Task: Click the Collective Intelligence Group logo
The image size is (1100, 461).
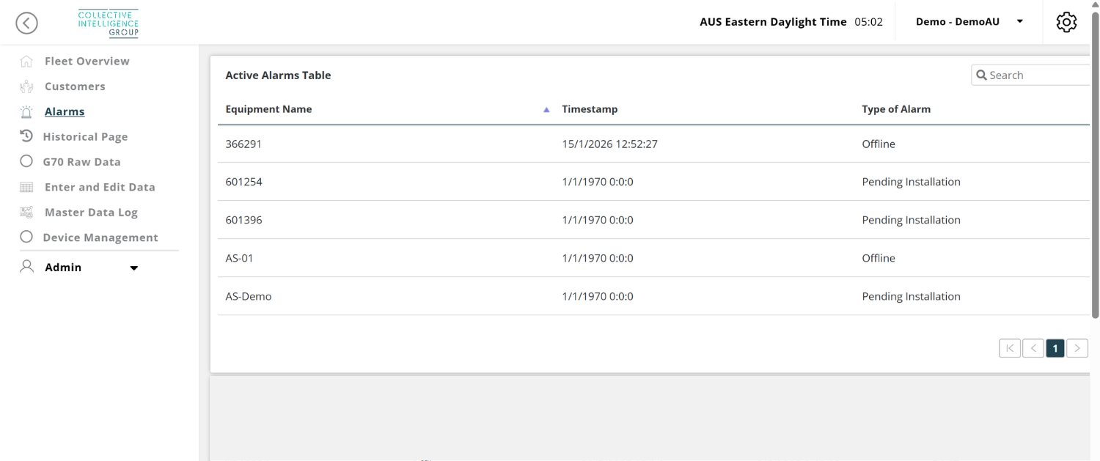Action: point(109,23)
